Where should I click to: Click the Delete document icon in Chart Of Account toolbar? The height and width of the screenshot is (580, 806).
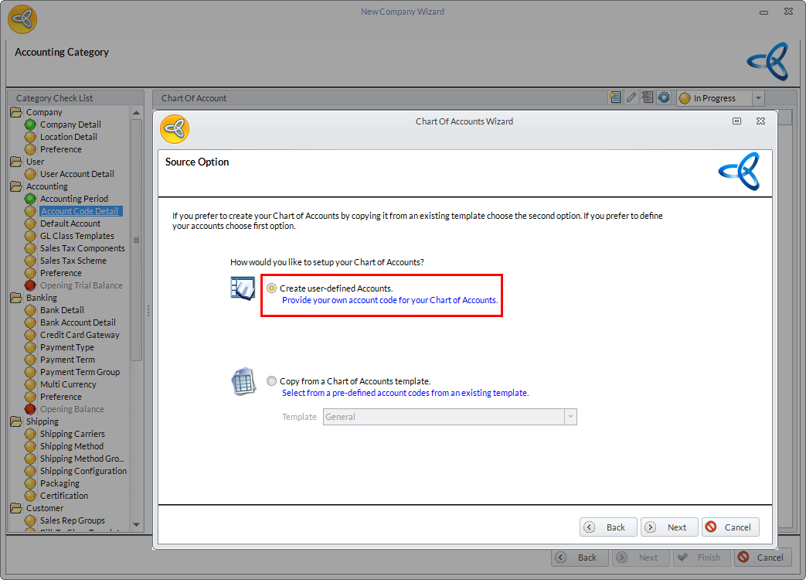click(647, 97)
